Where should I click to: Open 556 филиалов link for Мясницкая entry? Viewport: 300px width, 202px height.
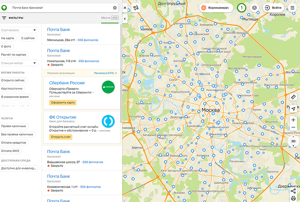coord(88,40)
